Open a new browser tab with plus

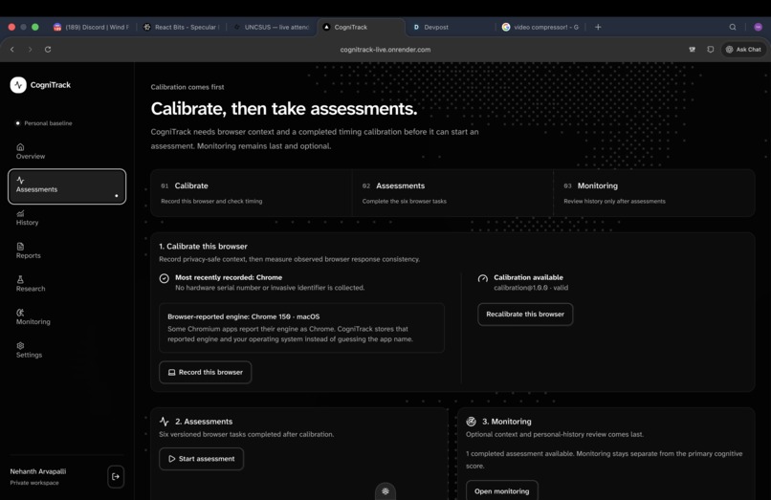(598, 27)
